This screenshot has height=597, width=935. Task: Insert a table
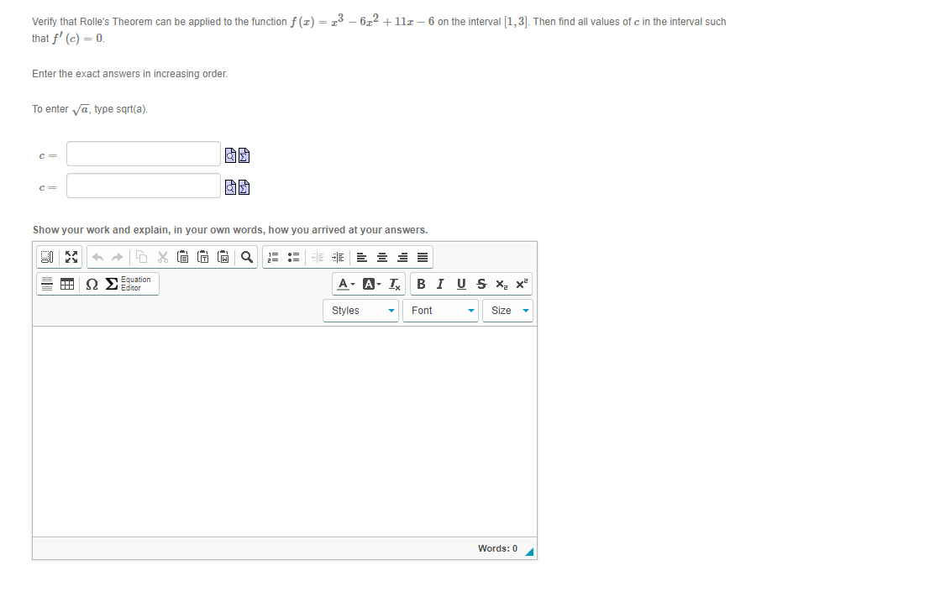click(67, 284)
